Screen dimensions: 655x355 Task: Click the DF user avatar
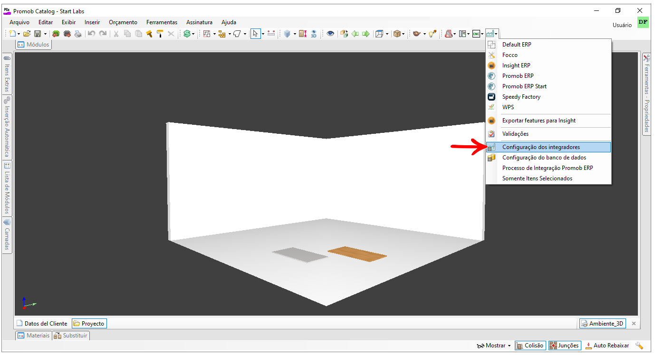coord(643,22)
